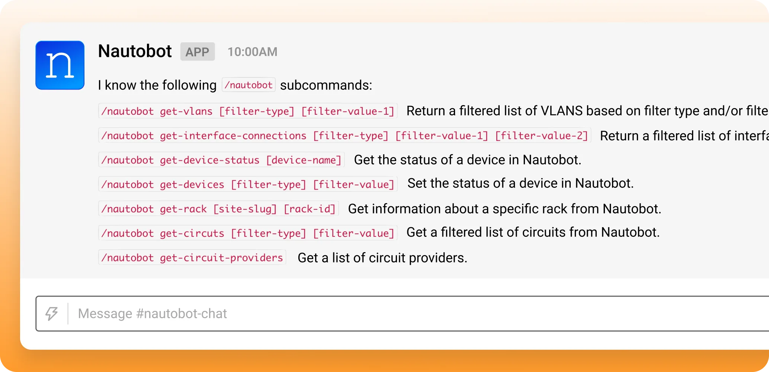Click the Nautobot sender name
The width and height of the screenshot is (769, 372).
pos(135,51)
